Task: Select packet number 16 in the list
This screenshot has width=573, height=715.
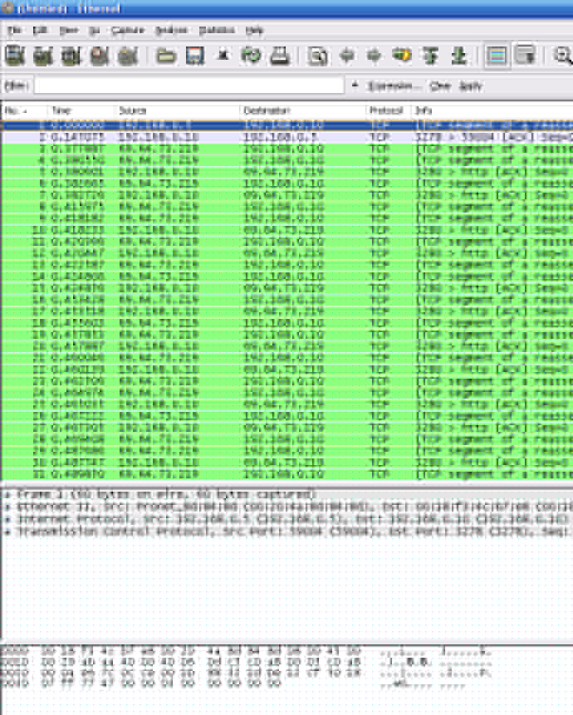Action: pyautogui.click(x=287, y=300)
